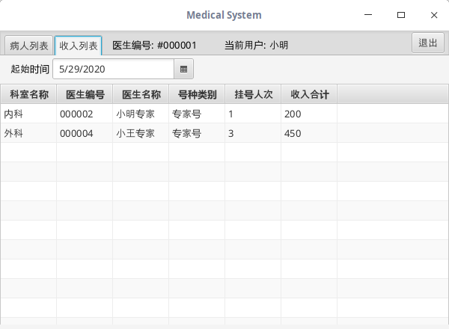Click 专家号 cell in the 内科 row
449x329 pixels.
[x=197, y=114]
